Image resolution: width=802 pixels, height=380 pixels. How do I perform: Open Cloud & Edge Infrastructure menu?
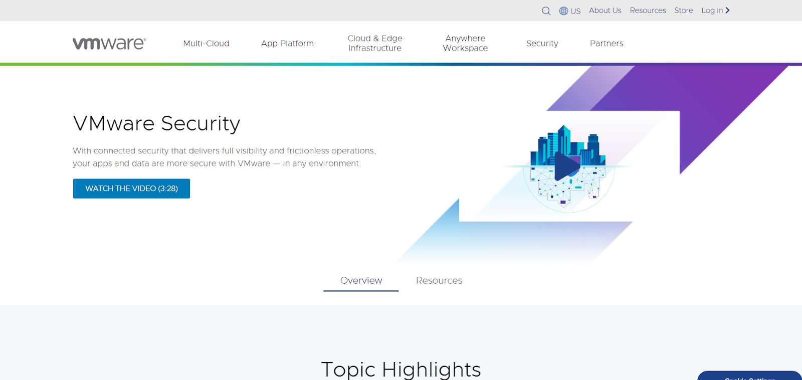375,43
